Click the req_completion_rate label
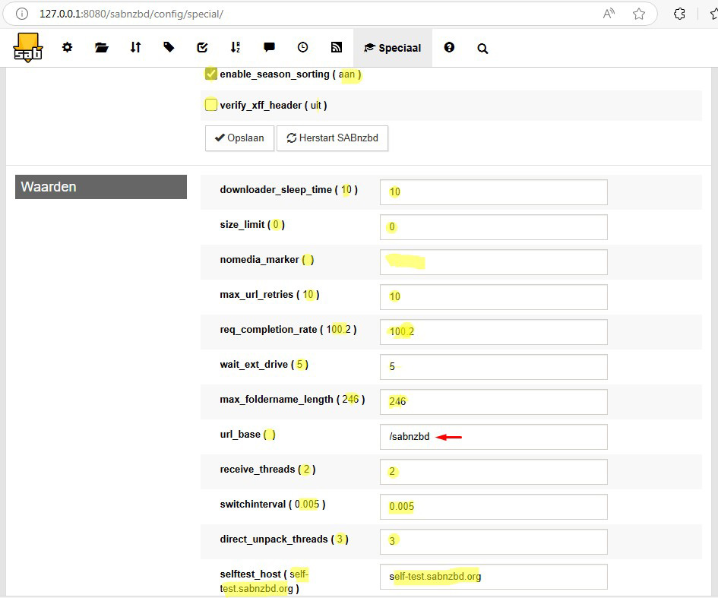Image resolution: width=718 pixels, height=598 pixels. 288,329
